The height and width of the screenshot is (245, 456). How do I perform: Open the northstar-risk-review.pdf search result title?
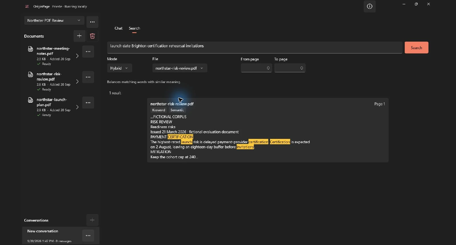(x=172, y=104)
